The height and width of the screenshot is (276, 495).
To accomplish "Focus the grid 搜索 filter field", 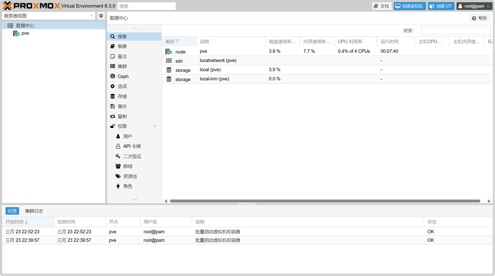I will click(x=456, y=31).
